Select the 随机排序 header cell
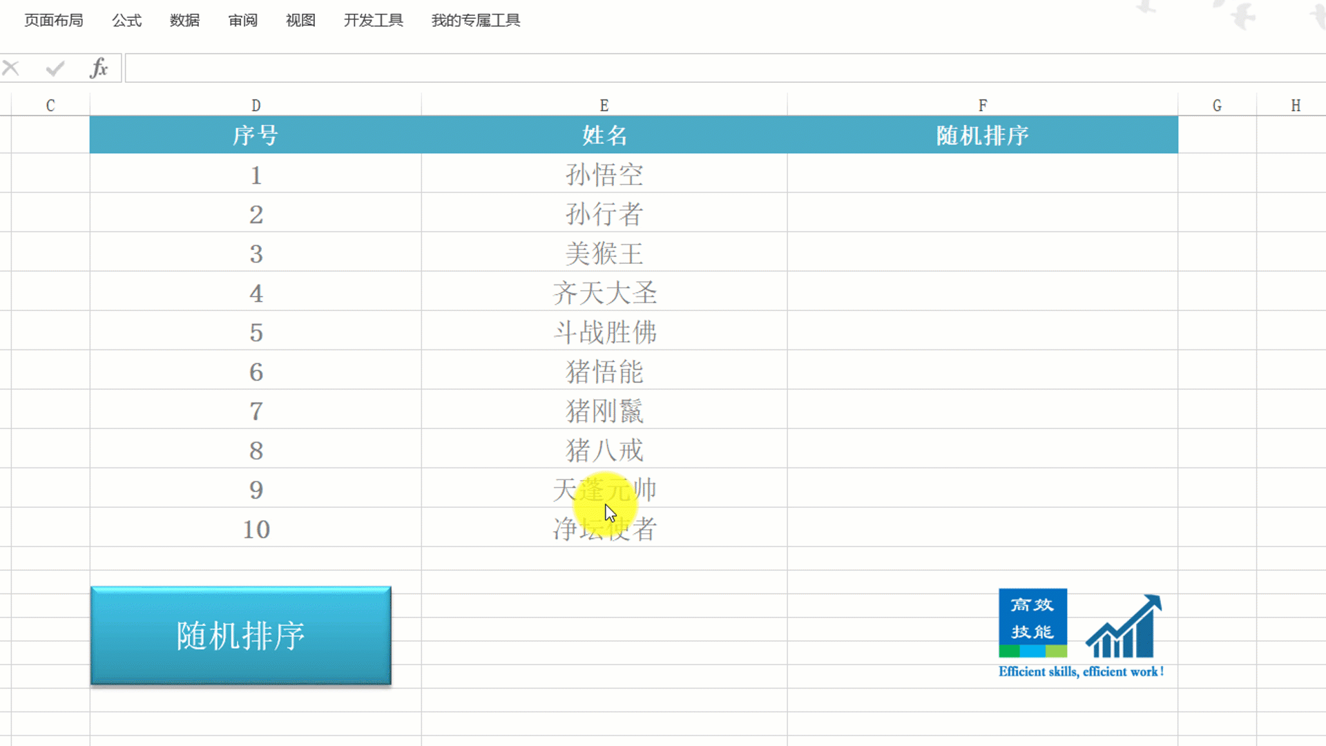Viewport: 1326px width, 746px height. (983, 135)
